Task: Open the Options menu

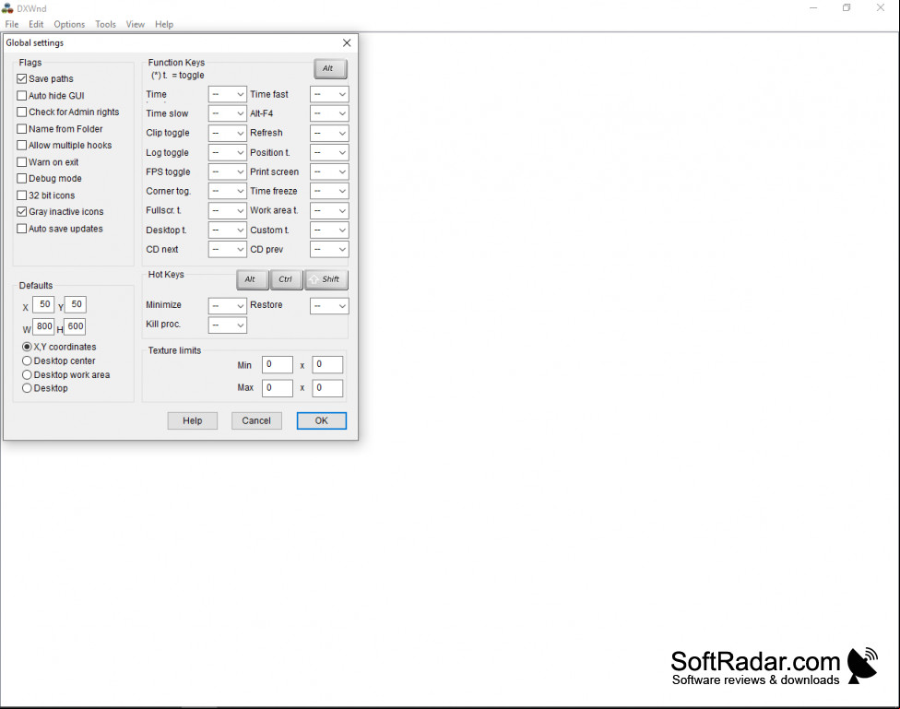Action: coord(69,24)
